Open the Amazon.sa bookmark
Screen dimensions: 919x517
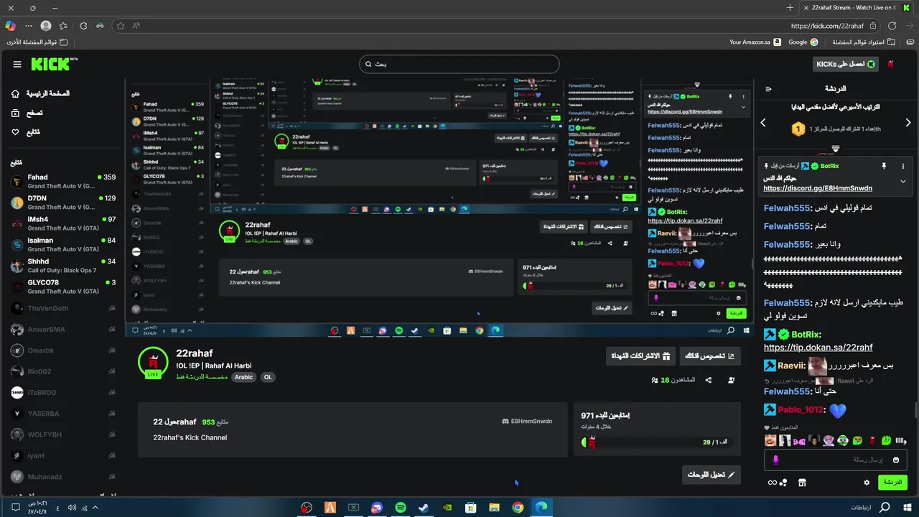point(755,42)
